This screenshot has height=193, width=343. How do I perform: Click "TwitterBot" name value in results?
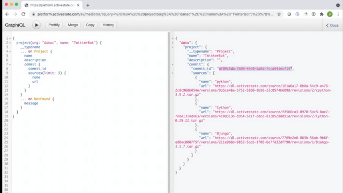(x=215, y=56)
